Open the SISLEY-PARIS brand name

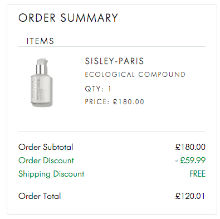click(114, 61)
